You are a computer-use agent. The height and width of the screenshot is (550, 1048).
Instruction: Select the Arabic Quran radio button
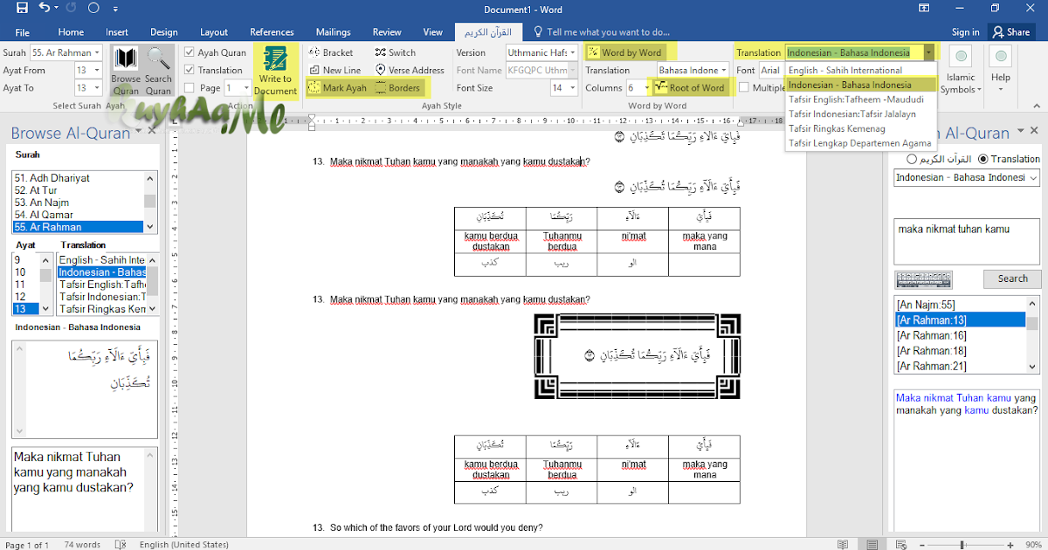coord(912,159)
